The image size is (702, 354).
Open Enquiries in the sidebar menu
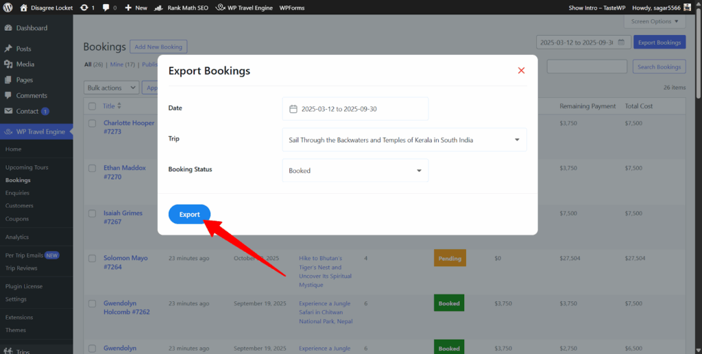pos(17,193)
